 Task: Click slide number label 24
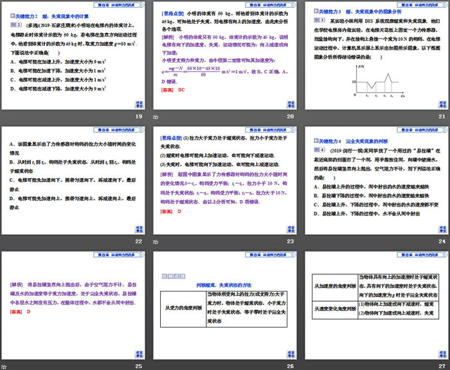(x=442, y=241)
